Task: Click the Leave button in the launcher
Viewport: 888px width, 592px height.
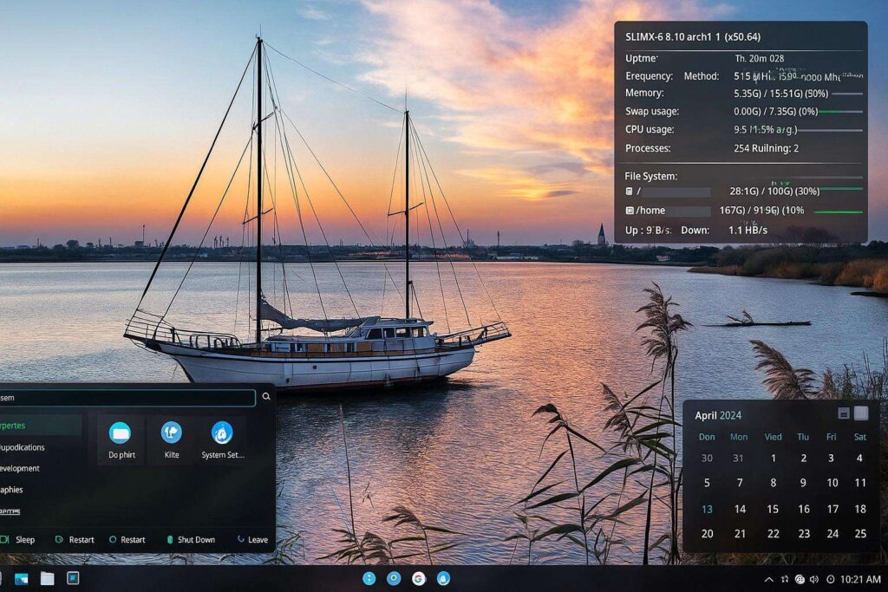Action: coord(251,539)
